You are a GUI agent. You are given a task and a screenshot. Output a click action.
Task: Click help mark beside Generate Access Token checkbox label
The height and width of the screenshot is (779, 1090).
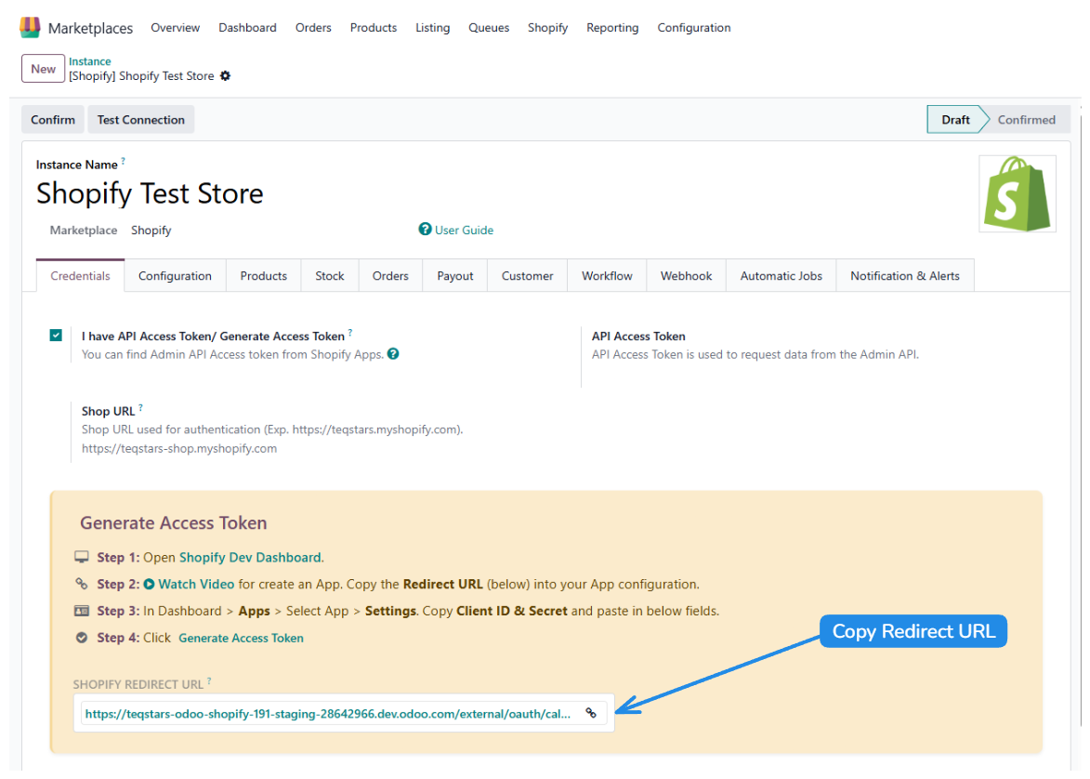pos(350,333)
